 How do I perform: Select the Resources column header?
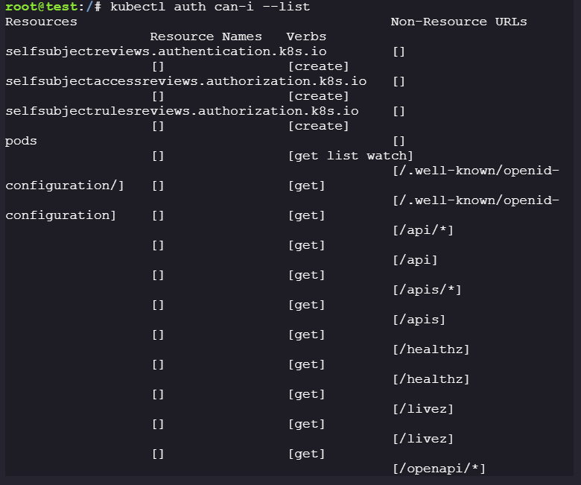[x=41, y=22]
